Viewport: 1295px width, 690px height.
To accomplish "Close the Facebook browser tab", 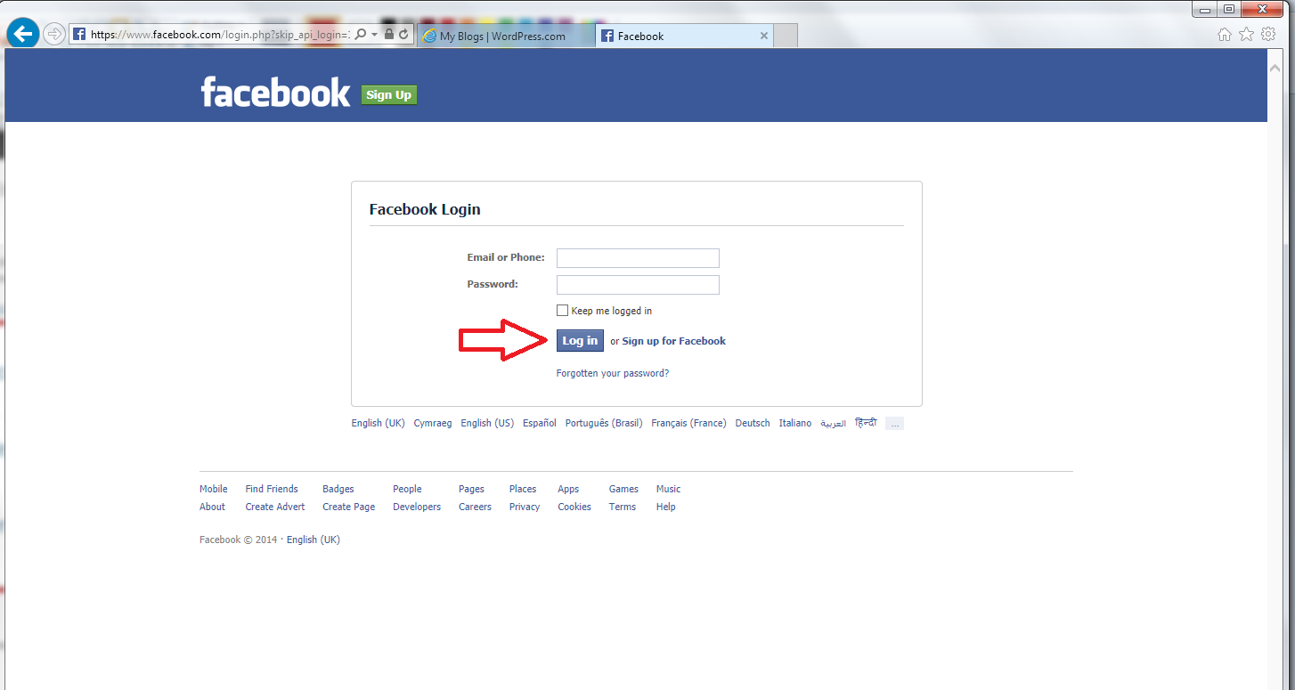I will (763, 37).
